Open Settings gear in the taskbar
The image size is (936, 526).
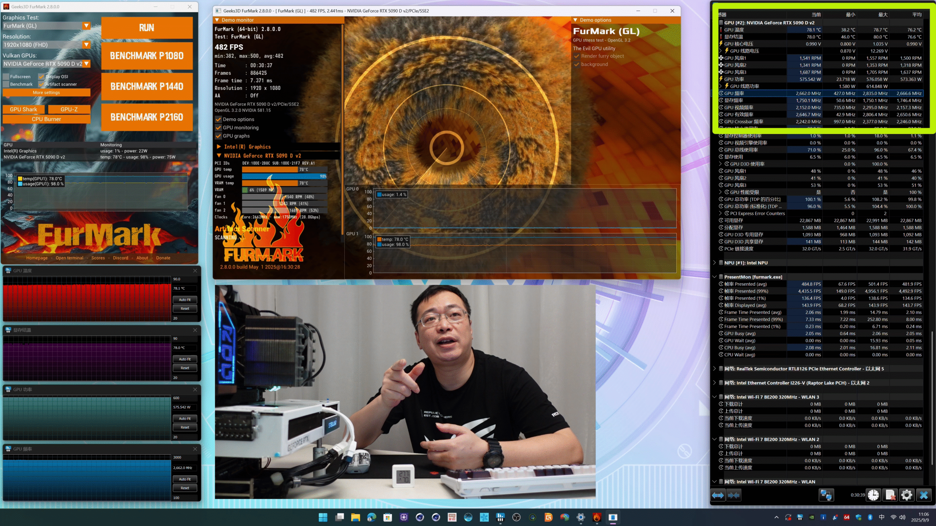point(581,517)
